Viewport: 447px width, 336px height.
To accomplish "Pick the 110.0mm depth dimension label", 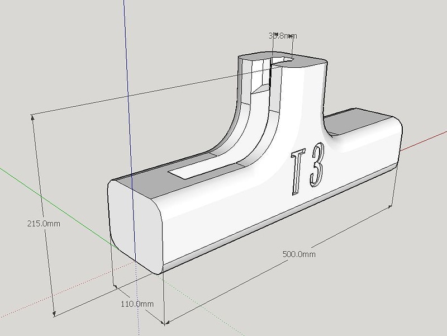I will pos(137,304).
